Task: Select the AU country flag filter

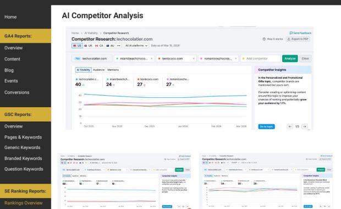Action: point(110,46)
